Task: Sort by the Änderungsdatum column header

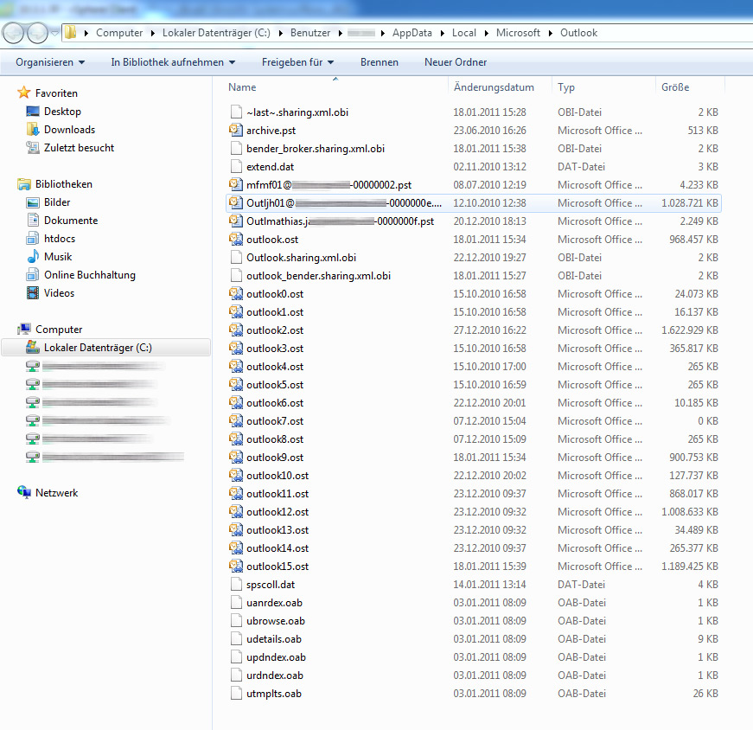Action: pyautogui.click(x=494, y=87)
